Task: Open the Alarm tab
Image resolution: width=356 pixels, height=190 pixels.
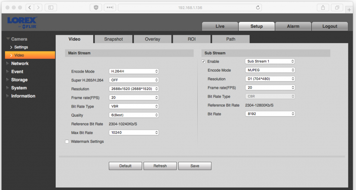Action: pos(293,26)
